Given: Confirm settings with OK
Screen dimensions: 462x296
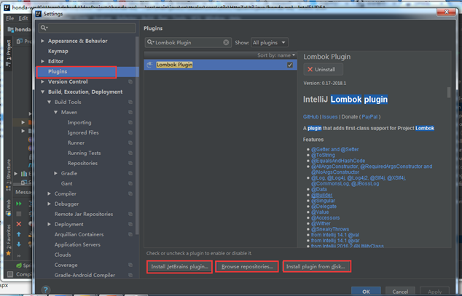Looking at the screenshot, I should [x=366, y=292].
